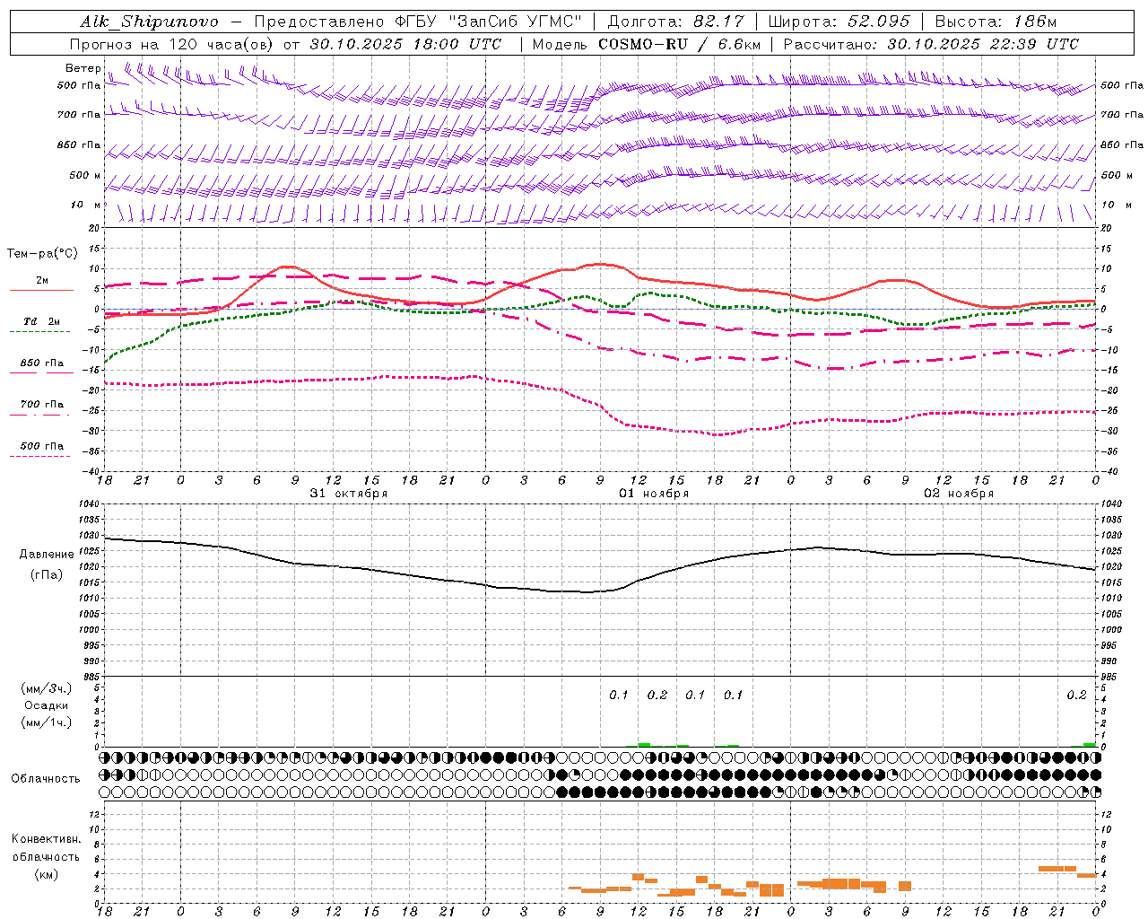Select the latitude value 52.095
The height and width of the screenshot is (919, 1148).
878,22
